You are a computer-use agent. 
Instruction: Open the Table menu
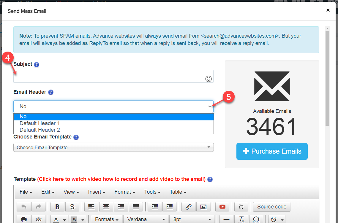point(178,192)
